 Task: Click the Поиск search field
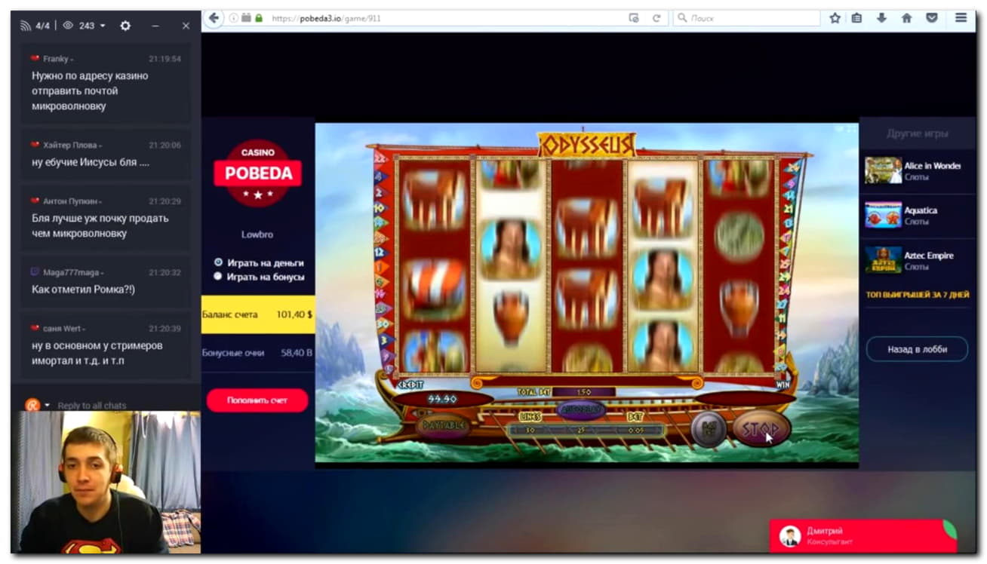coord(746,18)
